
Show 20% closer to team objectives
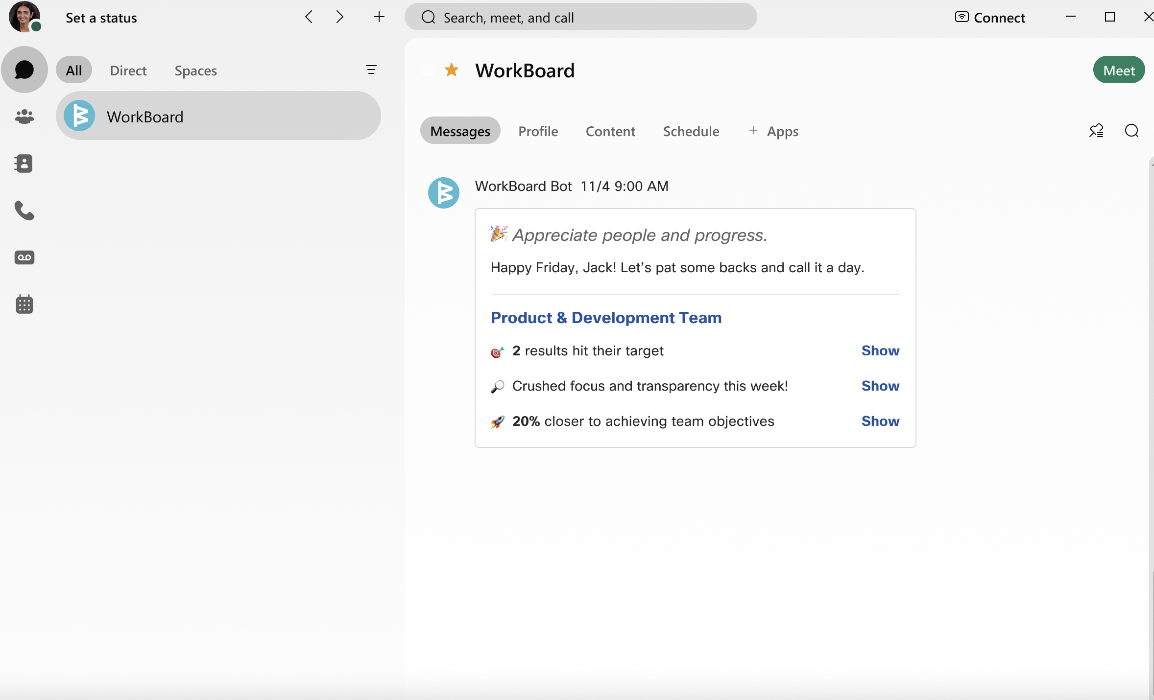pyautogui.click(x=880, y=421)
